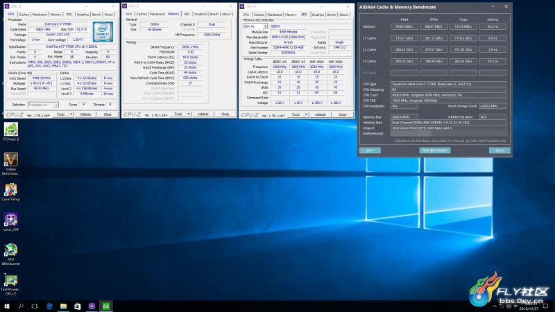Viewport: 555px width, 312px height.
Task: Select CPU tab in the Memory tab CPU-Z window
Action: pyautogui.click(x=129, y=14)
